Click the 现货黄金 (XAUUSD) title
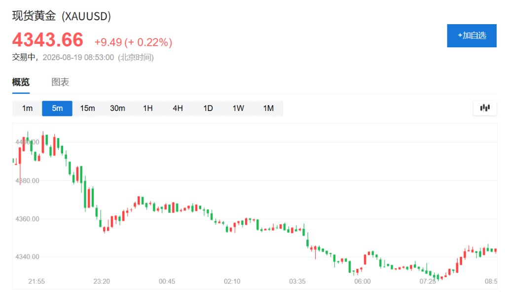The image size is (505, 293). [62, 16]
